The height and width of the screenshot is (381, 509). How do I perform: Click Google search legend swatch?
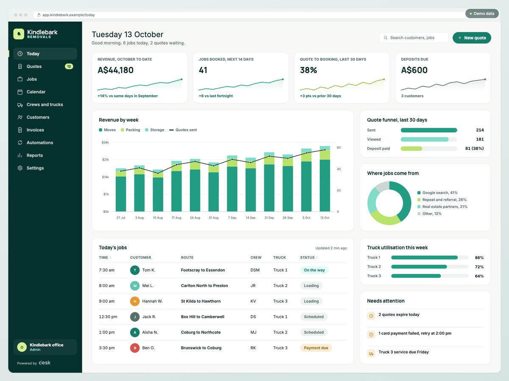(419, 193)
